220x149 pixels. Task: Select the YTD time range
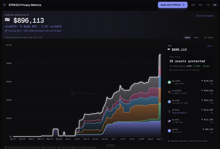(x=208, y=5)
